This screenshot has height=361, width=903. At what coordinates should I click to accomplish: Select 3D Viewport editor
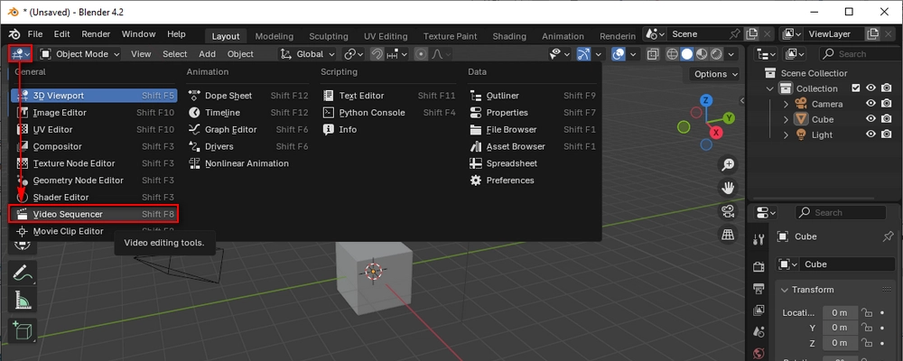click(95, 96)
